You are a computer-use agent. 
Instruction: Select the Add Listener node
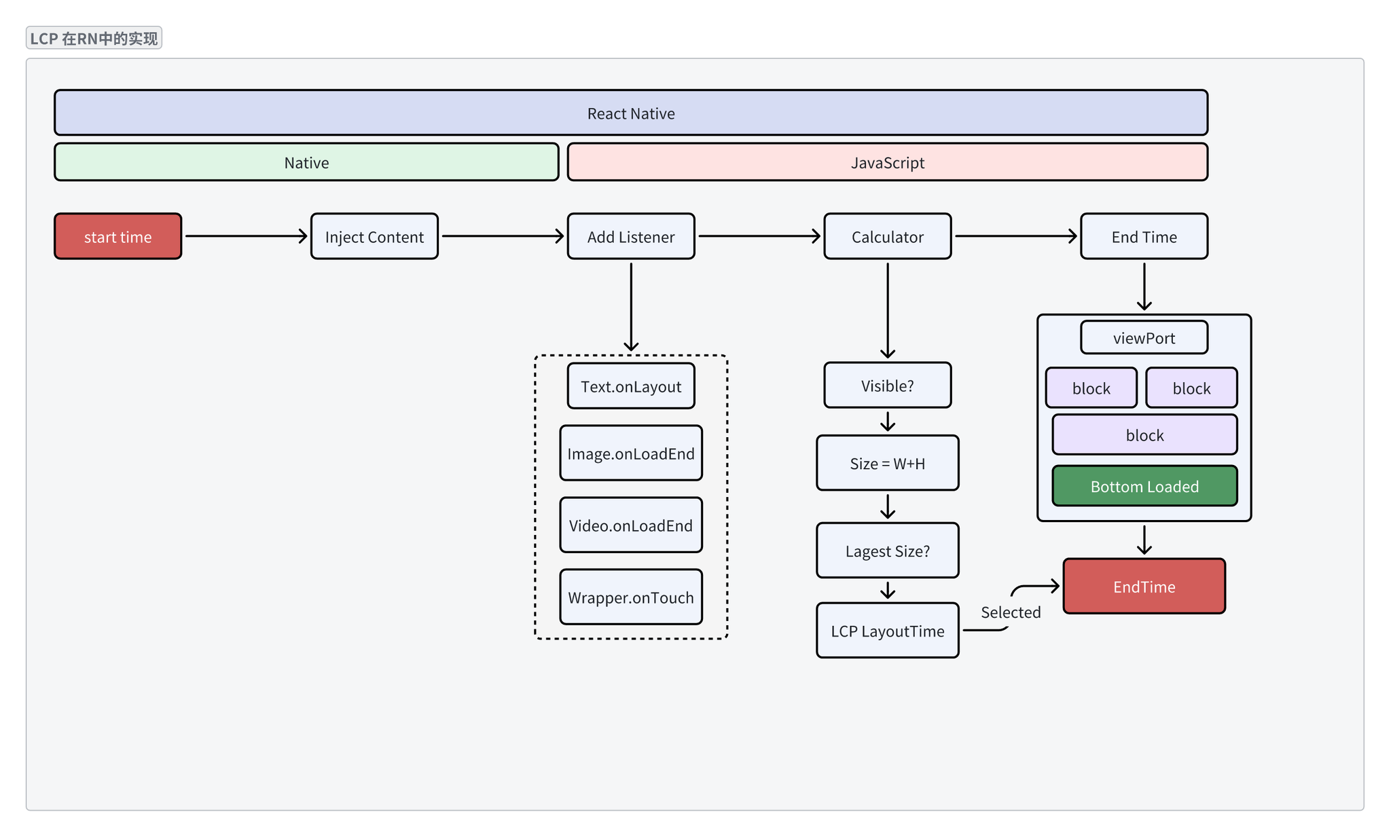pyautogui.click(x=631, y=236)
